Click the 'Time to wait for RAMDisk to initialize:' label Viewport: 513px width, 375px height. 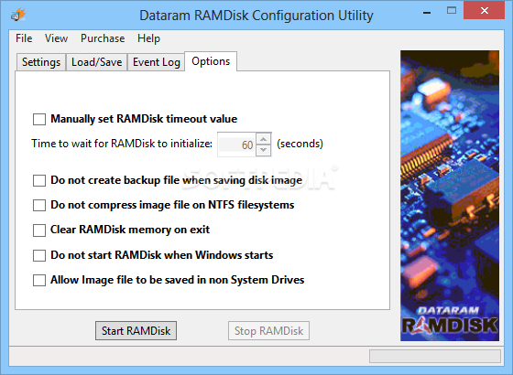pos(122,144)
